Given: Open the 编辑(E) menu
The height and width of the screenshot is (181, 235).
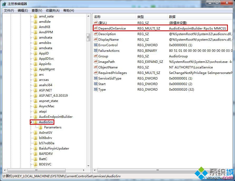Looking at the screenshot, I should (23, 11).
